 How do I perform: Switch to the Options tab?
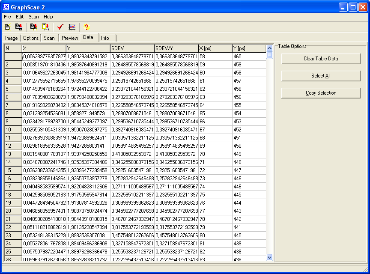coord(31,38)
